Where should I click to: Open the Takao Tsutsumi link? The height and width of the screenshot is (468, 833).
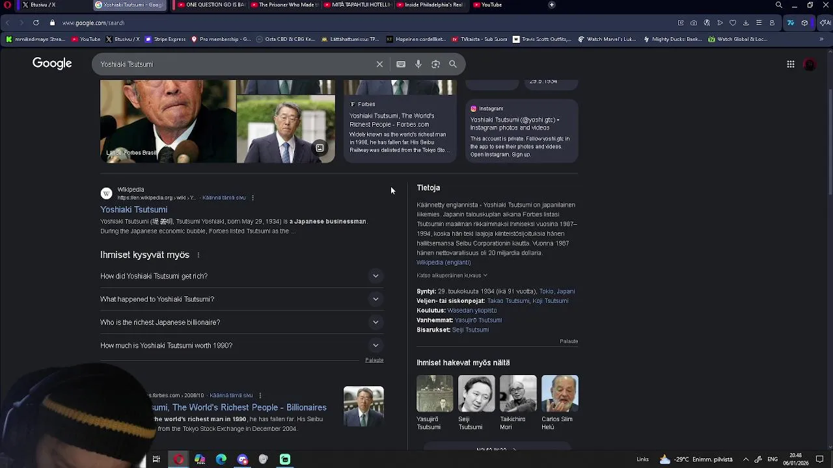508,301
